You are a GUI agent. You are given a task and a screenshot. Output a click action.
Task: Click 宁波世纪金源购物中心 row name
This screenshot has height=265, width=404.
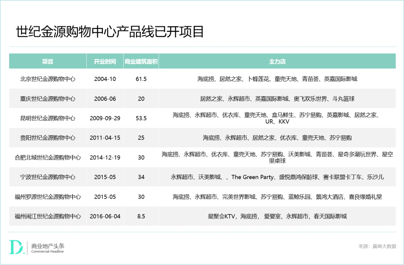point(48,177)
